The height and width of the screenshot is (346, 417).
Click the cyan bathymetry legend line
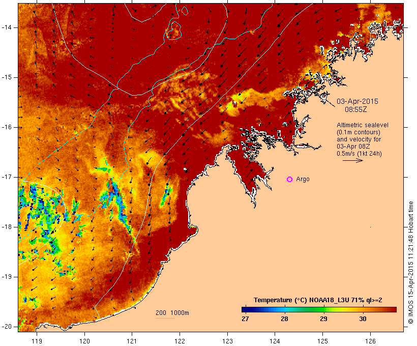click(165, 318)
